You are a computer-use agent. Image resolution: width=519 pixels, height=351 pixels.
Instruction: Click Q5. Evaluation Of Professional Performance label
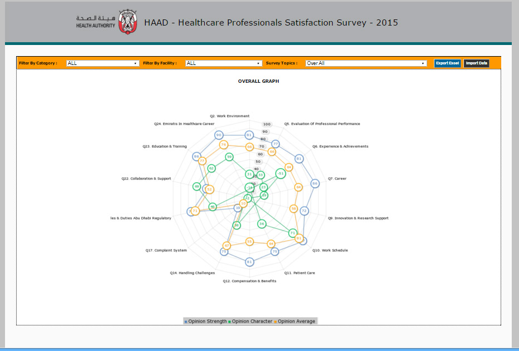tap(322, 124)
